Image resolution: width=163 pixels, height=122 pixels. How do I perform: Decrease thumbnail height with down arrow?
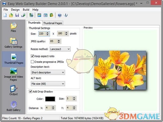click(66, 34)
